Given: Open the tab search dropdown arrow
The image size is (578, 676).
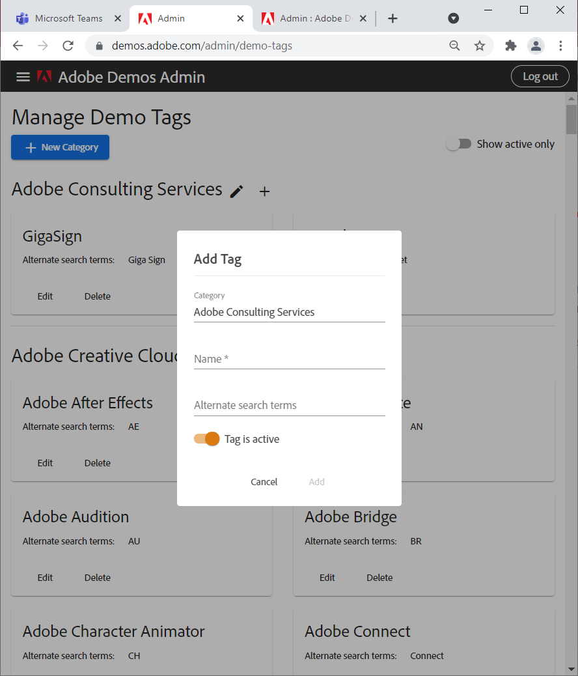Looking at the screenshot, I should click(454, 18).
